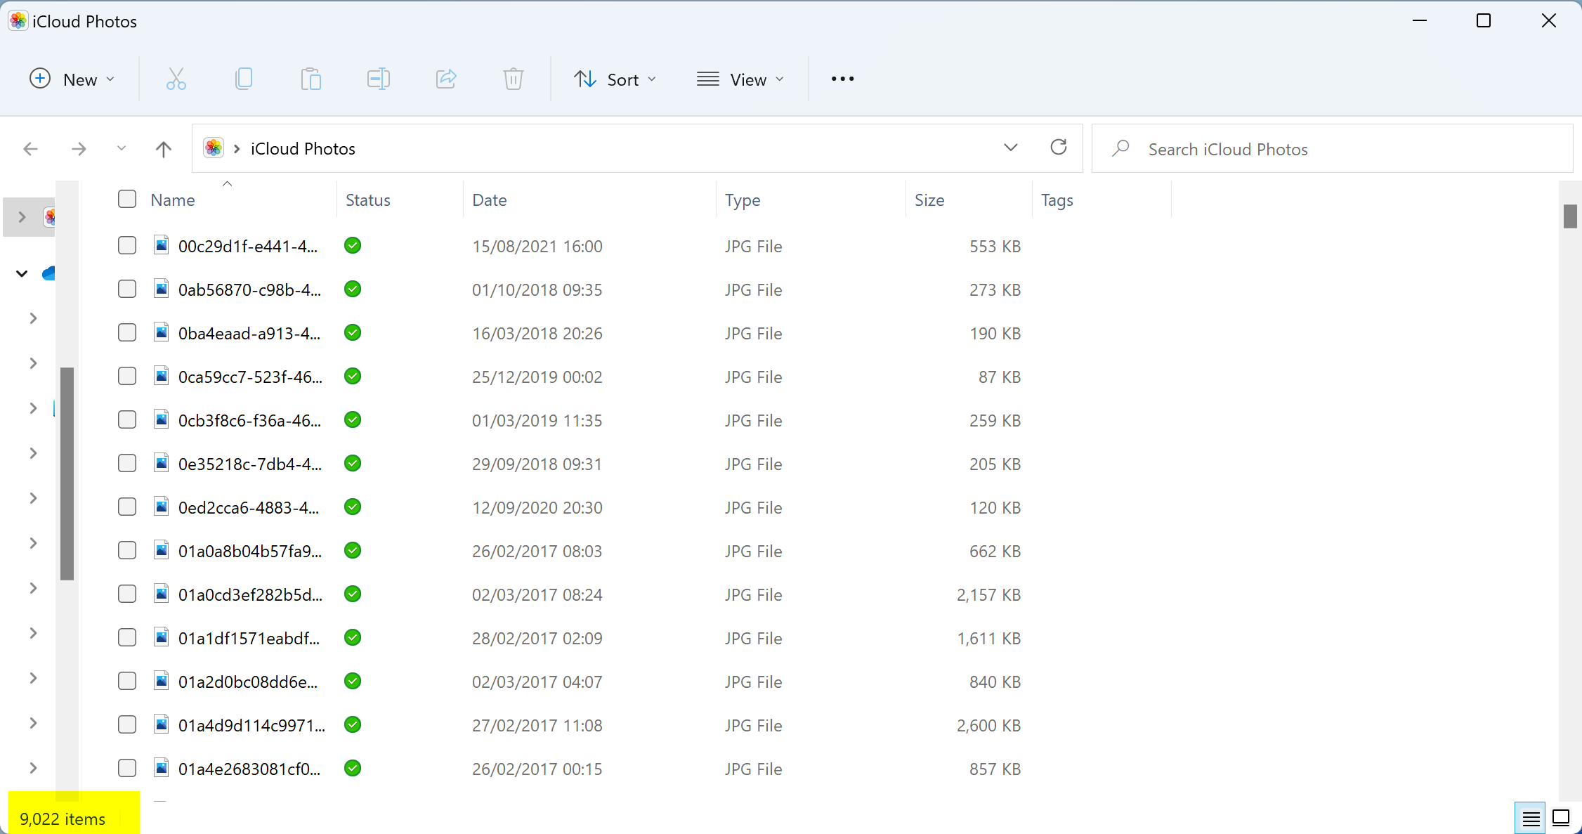The image size is (1582, 834).
Task: Rename a file with the Rename icon
Action: click(378, 79)
